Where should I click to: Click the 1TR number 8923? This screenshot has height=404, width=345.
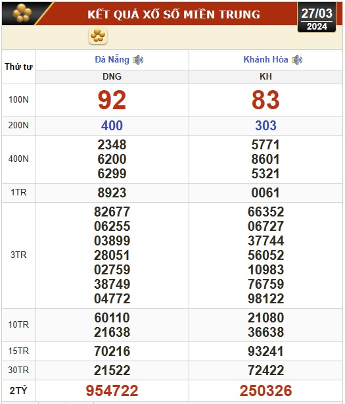(x=112, y=193)
